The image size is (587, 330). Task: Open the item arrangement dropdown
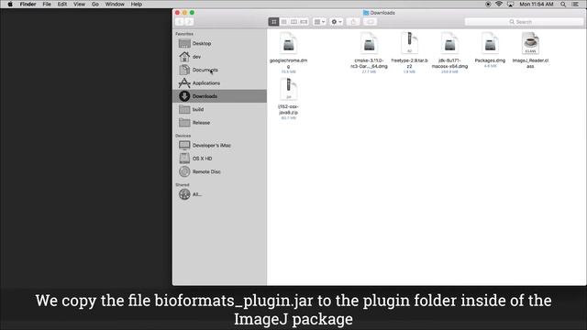pyautogui.click(x=319, y=22)
